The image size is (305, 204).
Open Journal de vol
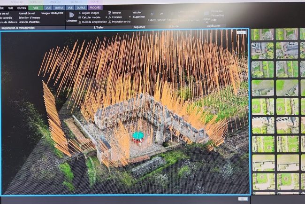coord(27,13)
